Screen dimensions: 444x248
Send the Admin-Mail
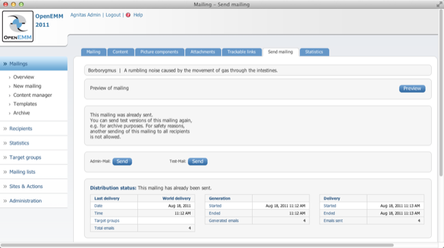tap(122, 161)
